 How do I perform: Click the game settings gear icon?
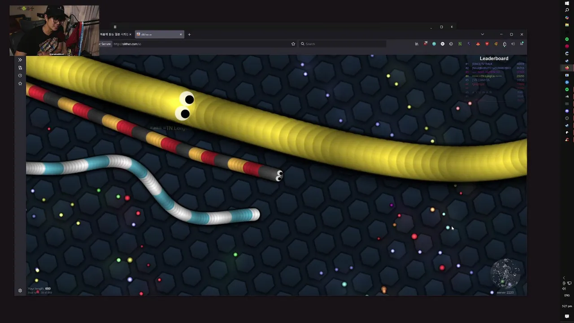[x=20, y=291]
